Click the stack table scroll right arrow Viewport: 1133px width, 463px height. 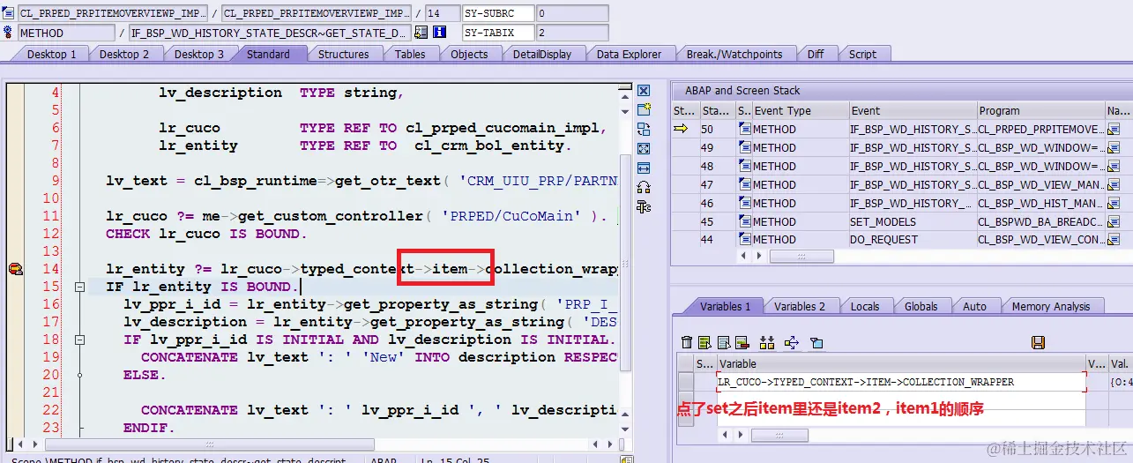[x=757, y=257]
